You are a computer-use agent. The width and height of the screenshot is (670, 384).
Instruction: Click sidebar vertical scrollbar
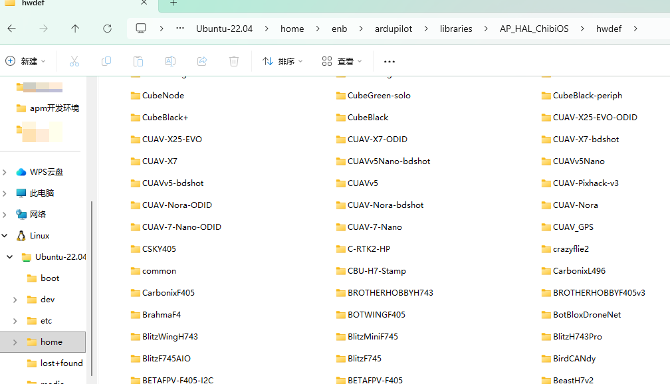(x=92, y=288)
